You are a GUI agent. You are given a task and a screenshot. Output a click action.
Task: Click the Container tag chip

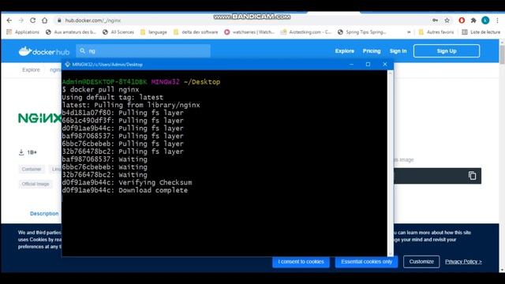[32, 169]
